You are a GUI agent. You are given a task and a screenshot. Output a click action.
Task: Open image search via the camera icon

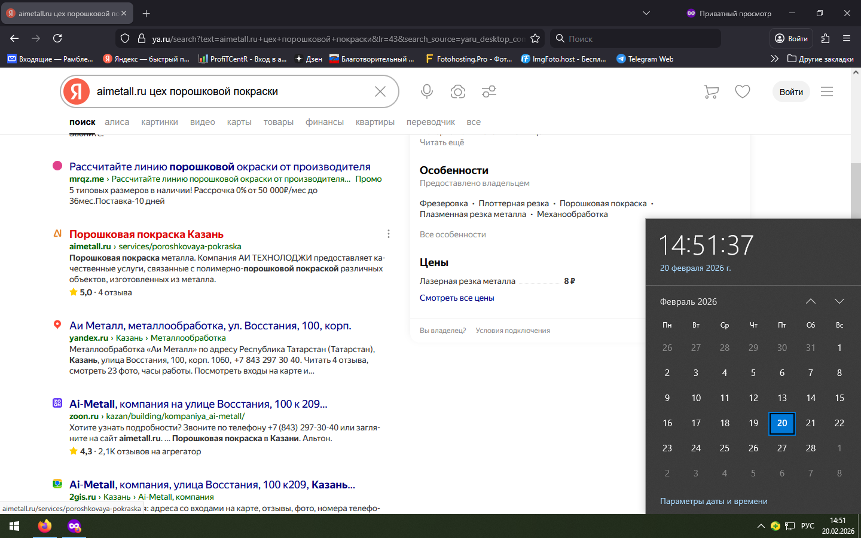458,91
